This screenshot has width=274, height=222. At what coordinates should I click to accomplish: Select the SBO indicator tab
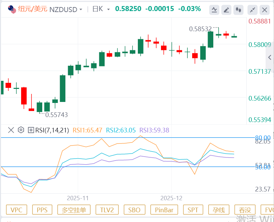(x=134, y=210)
